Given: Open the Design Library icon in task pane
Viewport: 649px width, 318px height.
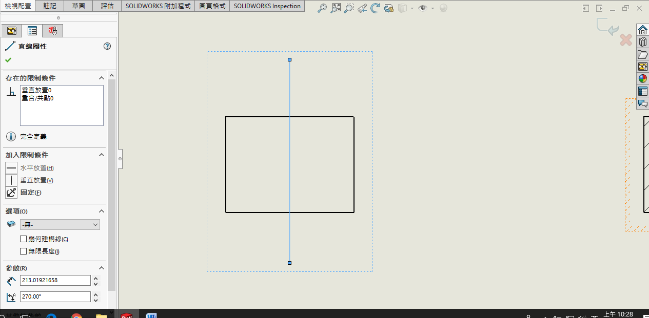Looking at the screenshot, I should coord(643,42).
